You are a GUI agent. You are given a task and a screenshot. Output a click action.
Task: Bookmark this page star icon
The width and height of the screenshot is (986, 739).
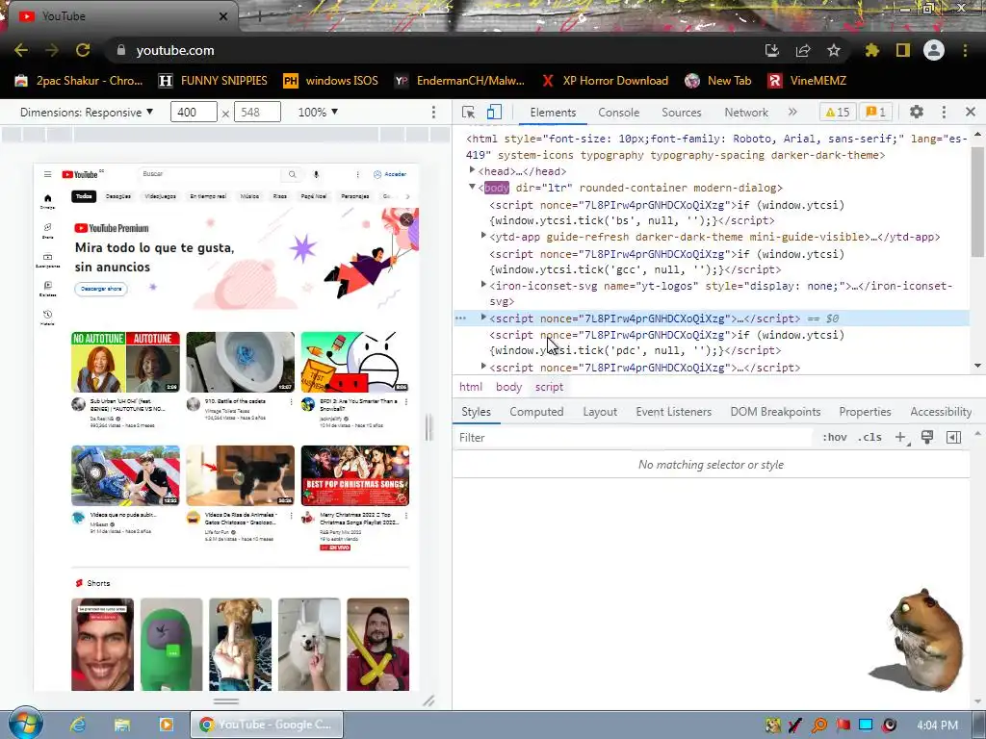(x=834, y=50)
